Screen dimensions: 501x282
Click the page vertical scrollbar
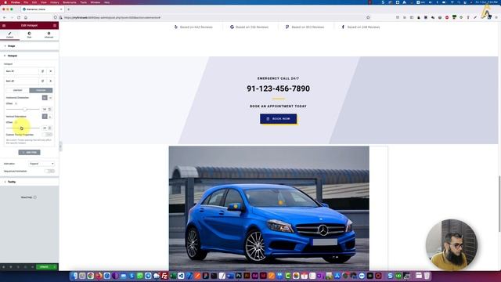(499, 204)
